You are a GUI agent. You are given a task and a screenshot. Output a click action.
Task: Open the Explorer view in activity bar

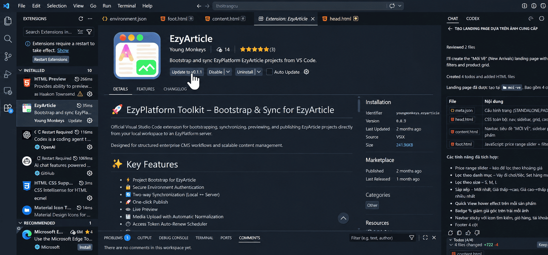tap(8, 21)
